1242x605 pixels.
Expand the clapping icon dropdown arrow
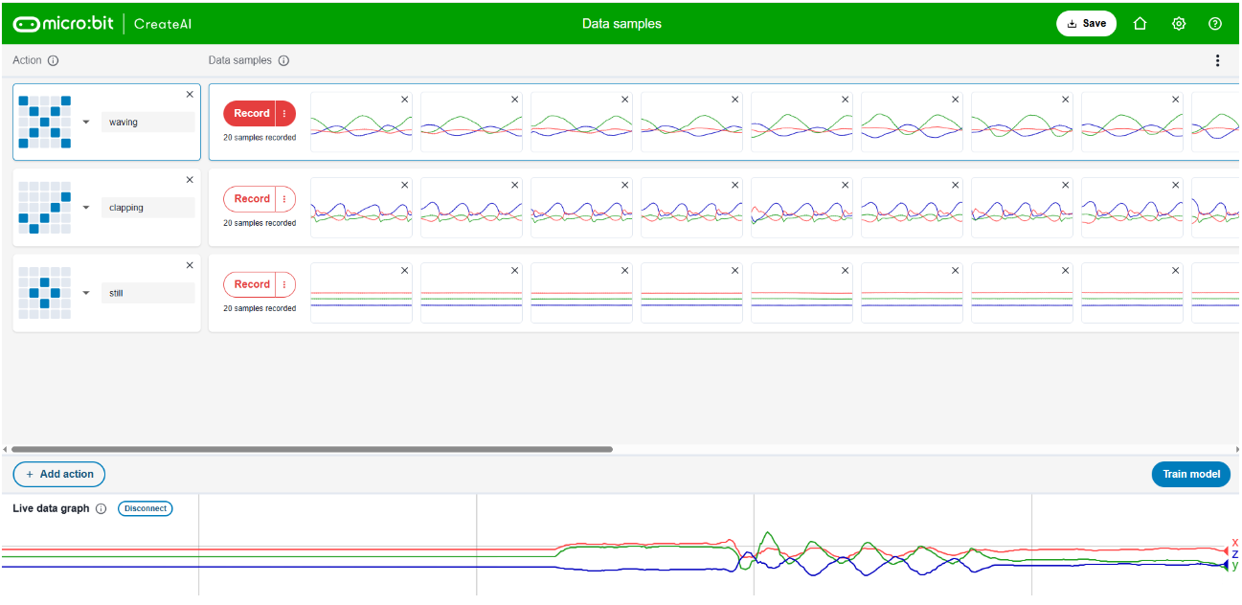coord(86,208)
